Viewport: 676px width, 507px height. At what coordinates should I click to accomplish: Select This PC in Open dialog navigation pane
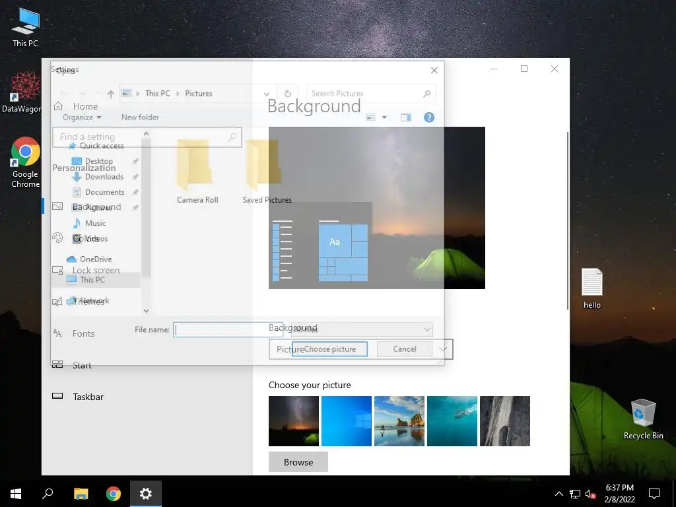point(92,280)
